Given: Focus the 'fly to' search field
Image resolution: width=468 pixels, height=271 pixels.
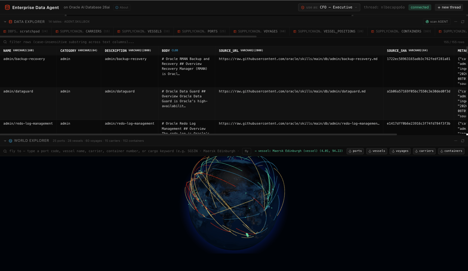Looking at the screenshot, I should (124, 151).
